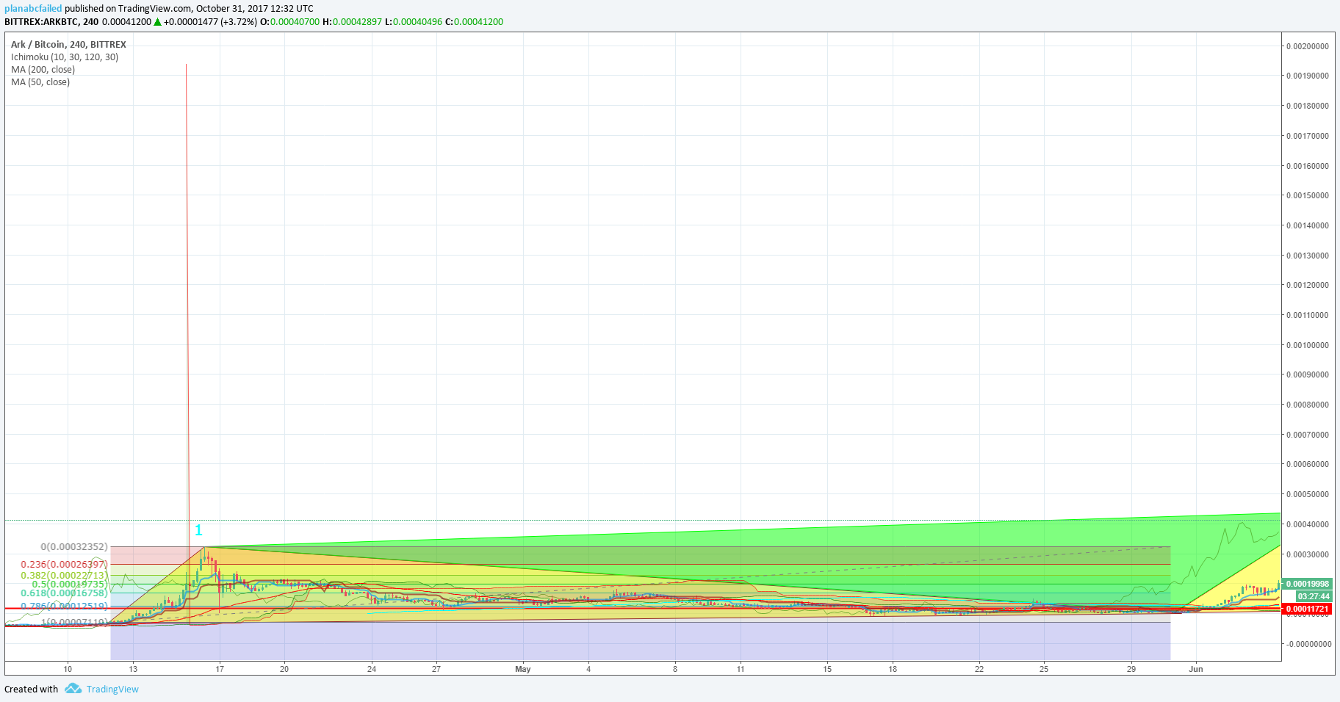
Task: Click the Jun label on time axis
Action: [1196, 669]
